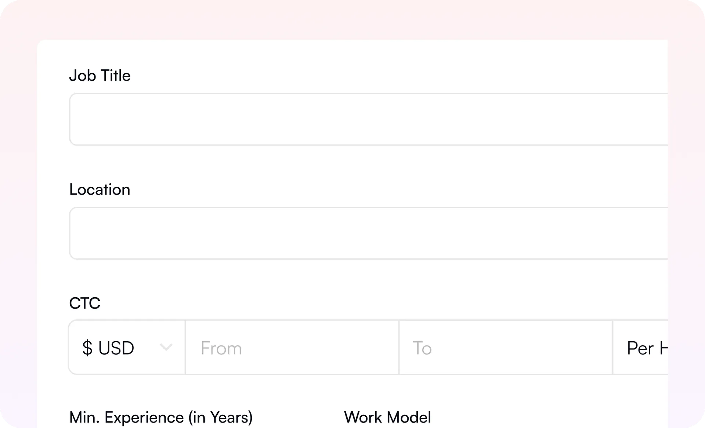Focus the Job Title input field
The height and width of the screenshot is (428, 705).
[x=369, y=119]
